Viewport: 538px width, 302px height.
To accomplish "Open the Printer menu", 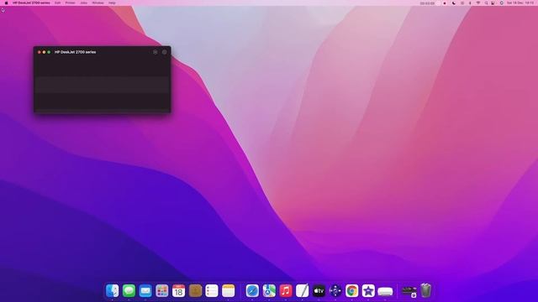I will pos(70,3).
